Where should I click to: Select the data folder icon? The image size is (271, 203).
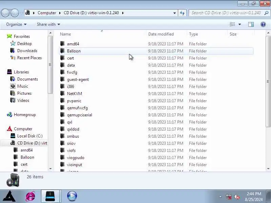point(62,65)
